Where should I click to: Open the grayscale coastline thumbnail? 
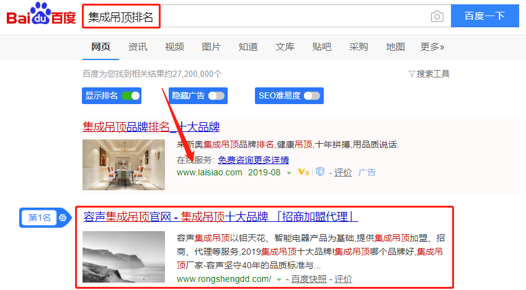124,257
